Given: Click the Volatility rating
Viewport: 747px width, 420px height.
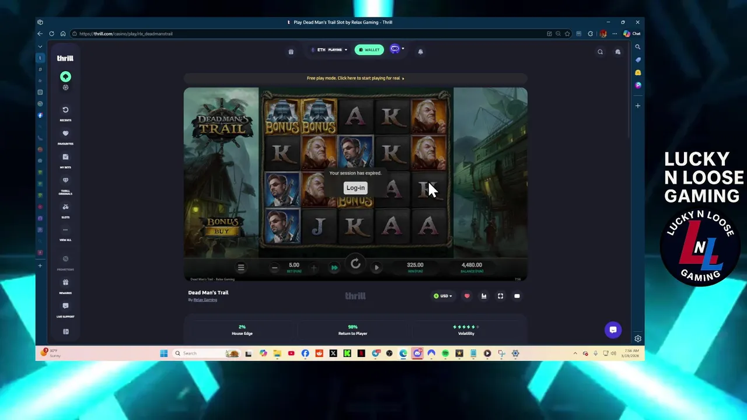Looking at the screenshot, I should coord(466,330).
